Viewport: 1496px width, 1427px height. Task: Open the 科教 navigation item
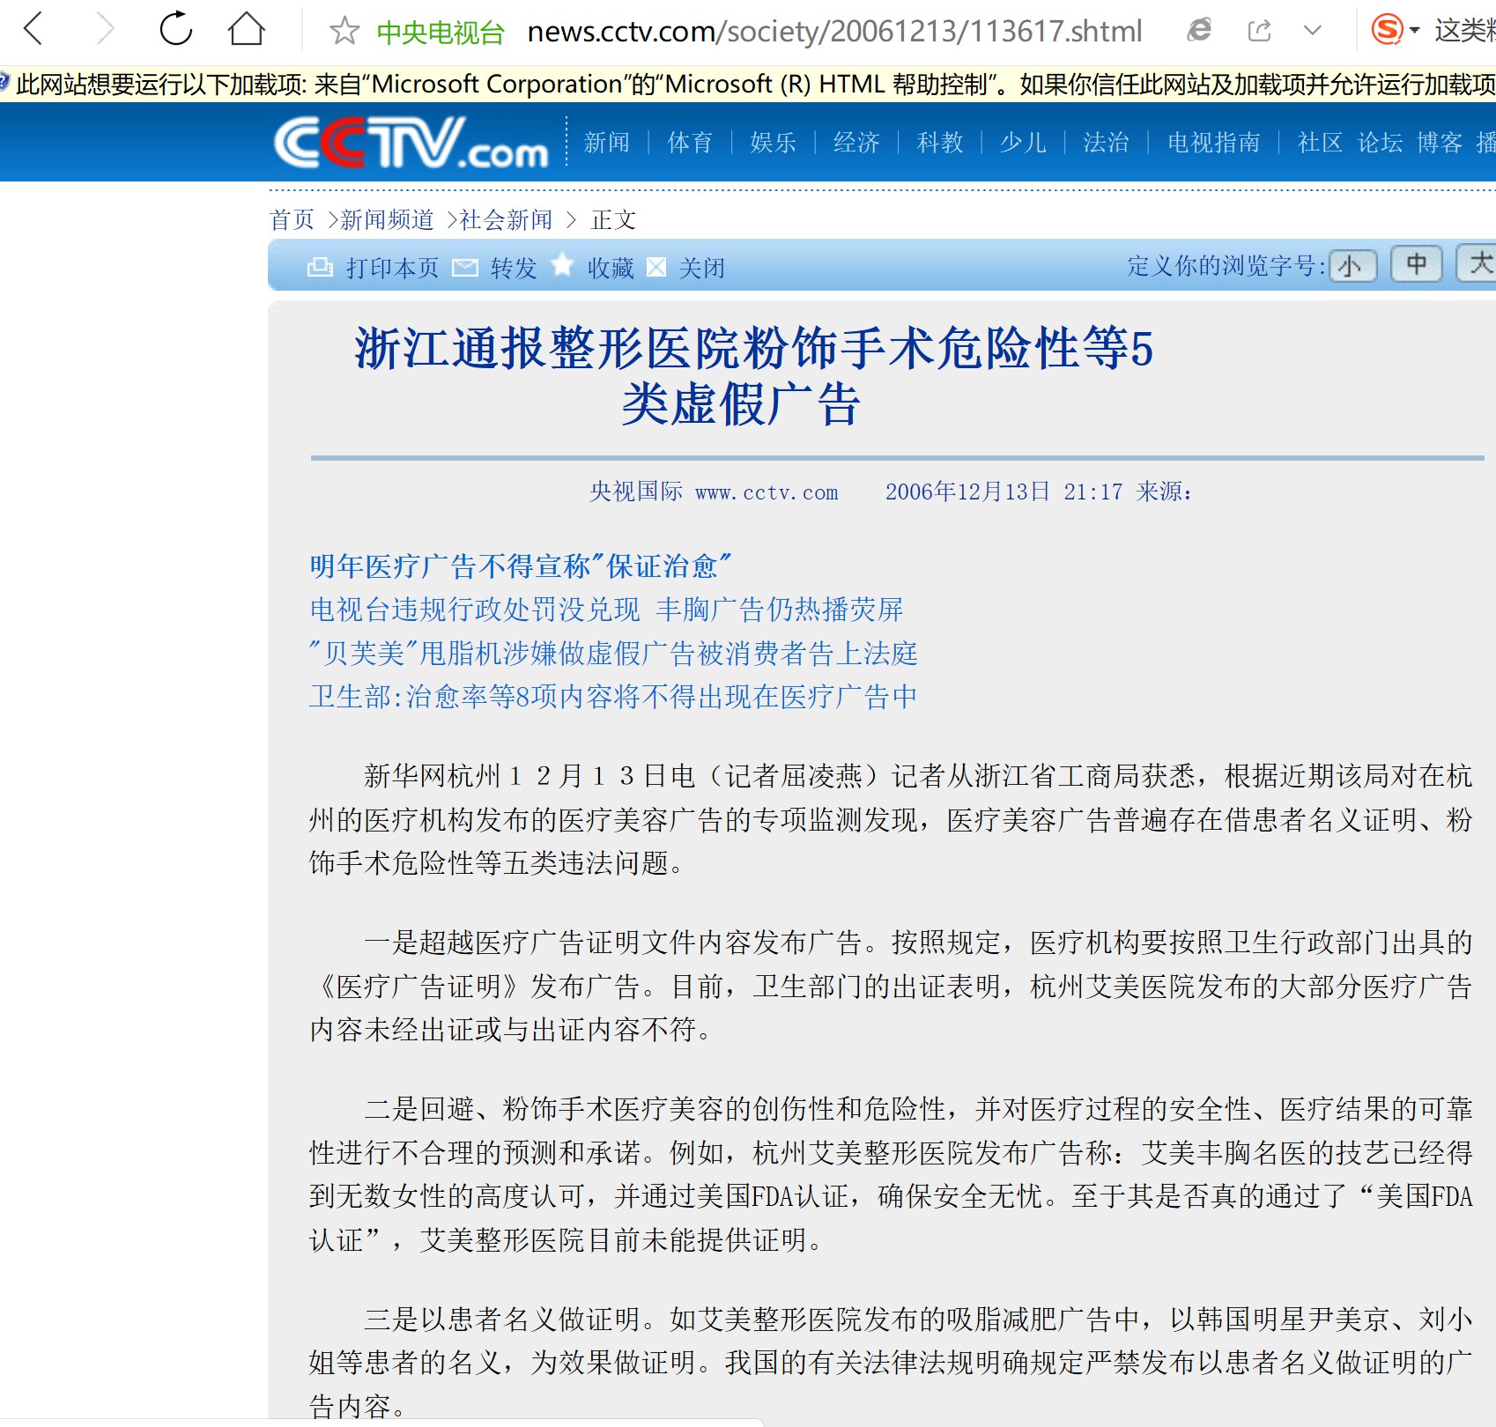click(x=940, y=143)
